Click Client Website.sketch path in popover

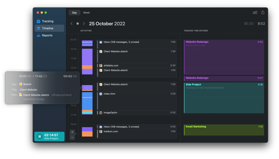pos(36,95)
